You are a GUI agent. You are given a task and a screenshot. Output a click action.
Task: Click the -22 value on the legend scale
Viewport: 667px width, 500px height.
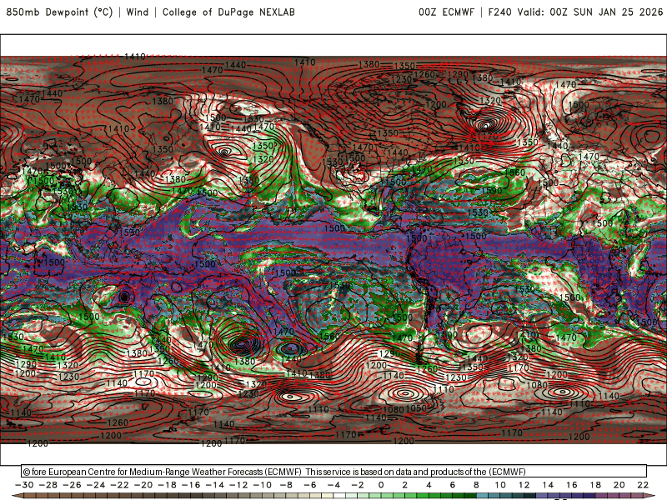[119, 485]
